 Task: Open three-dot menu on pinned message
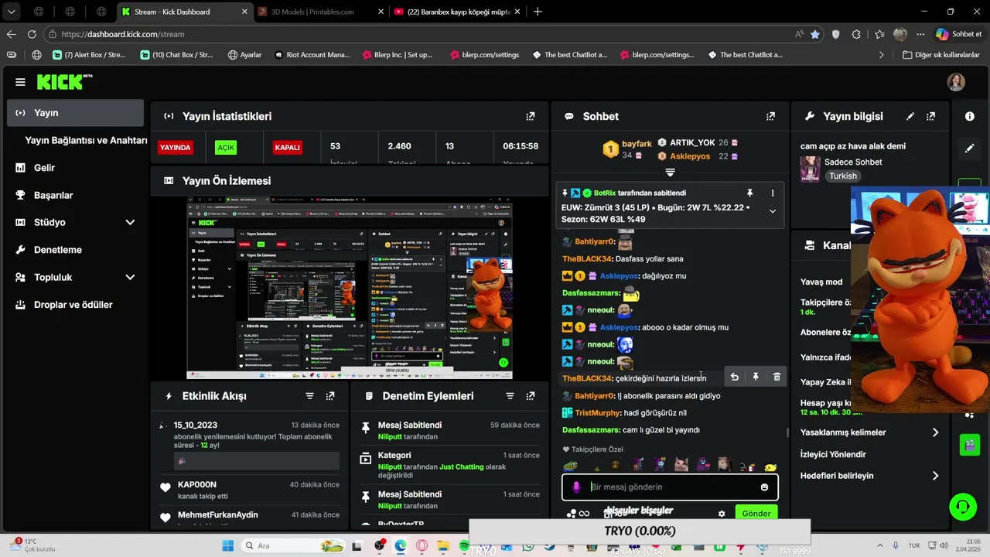tap(772, 193)
